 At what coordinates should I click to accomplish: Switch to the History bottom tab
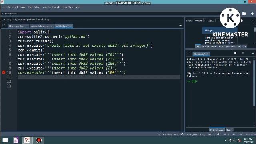tap(229, 130)
